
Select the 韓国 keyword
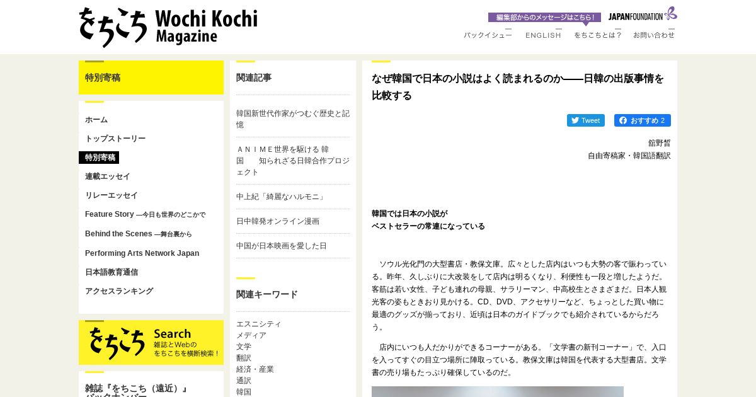[244, 392]
